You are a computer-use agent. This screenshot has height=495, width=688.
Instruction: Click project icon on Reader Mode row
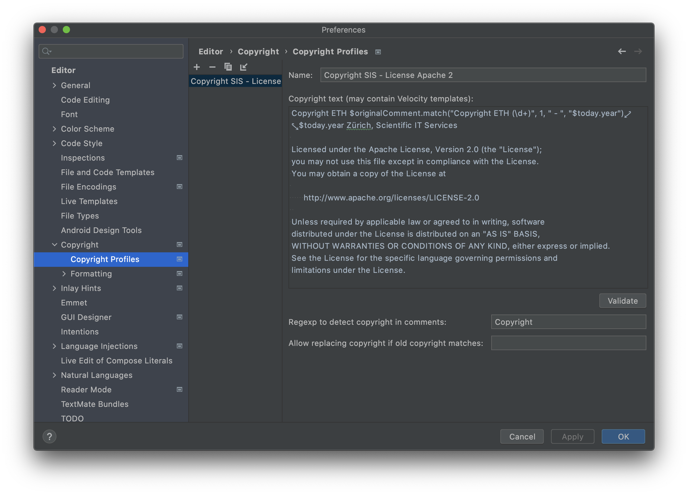click(x=180, y=389)
